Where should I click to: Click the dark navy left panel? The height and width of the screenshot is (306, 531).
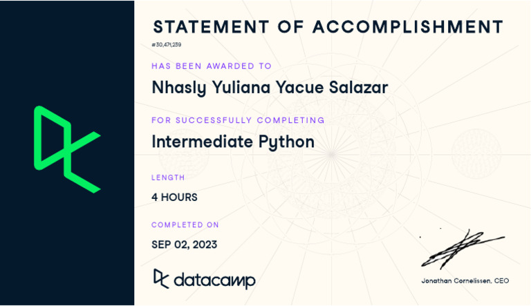67,153
